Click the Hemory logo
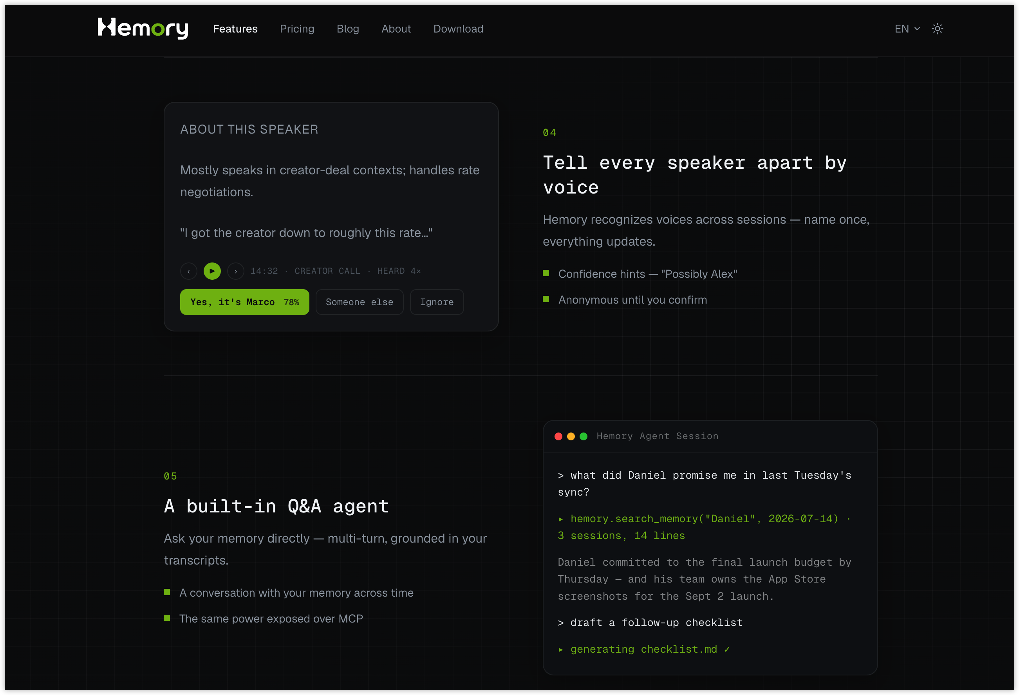 143,29
